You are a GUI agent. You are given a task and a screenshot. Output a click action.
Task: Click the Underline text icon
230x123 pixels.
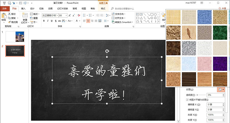click(x=52, y=21)
